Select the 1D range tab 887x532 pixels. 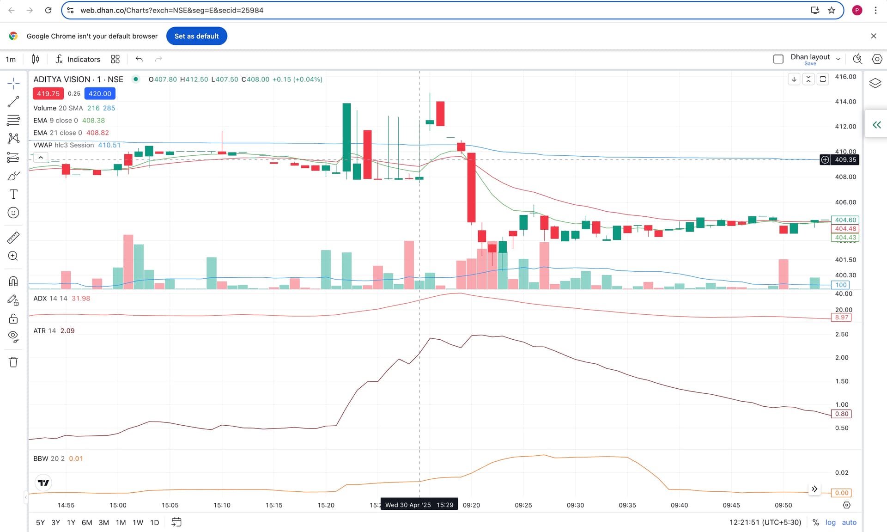pos(155,522)
